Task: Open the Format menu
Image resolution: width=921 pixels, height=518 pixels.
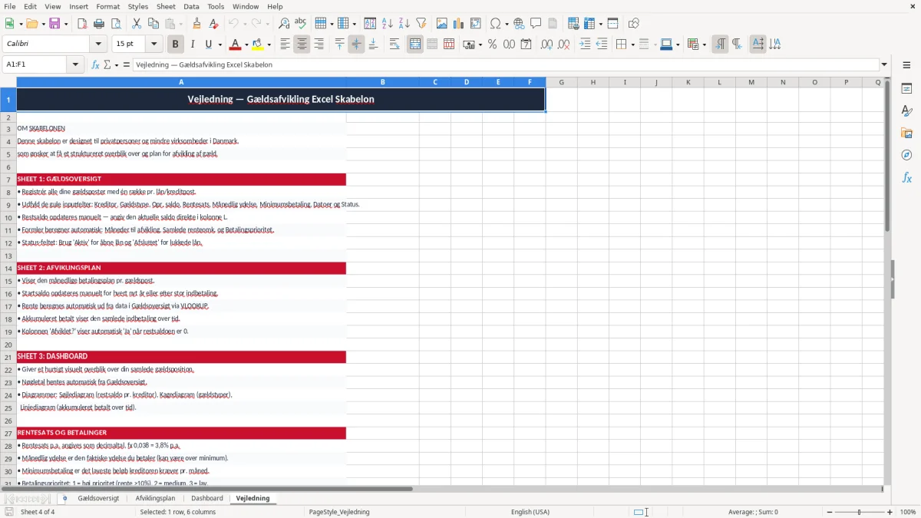Action: tap(108, 6)
